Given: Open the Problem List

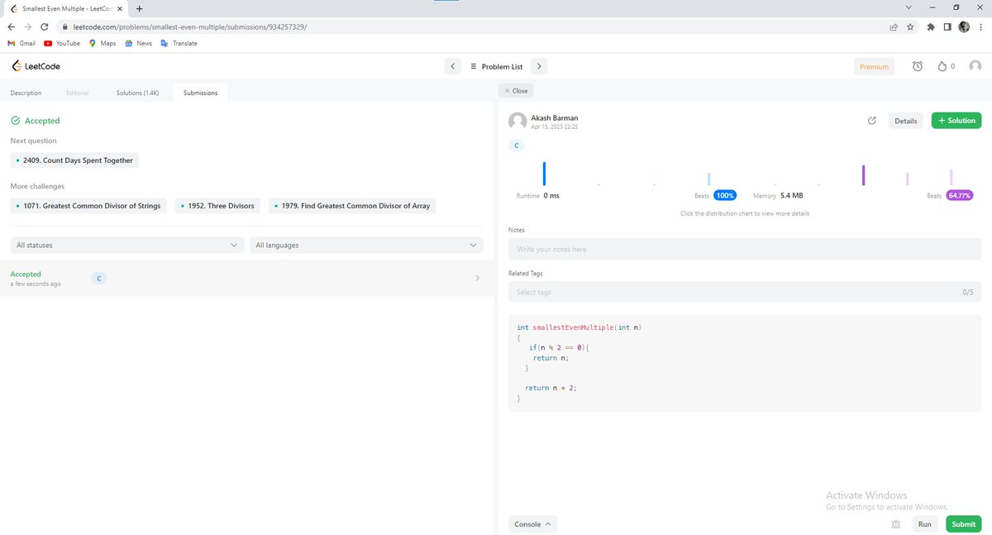Looking at the screenshot, I should tap(496, 66).
